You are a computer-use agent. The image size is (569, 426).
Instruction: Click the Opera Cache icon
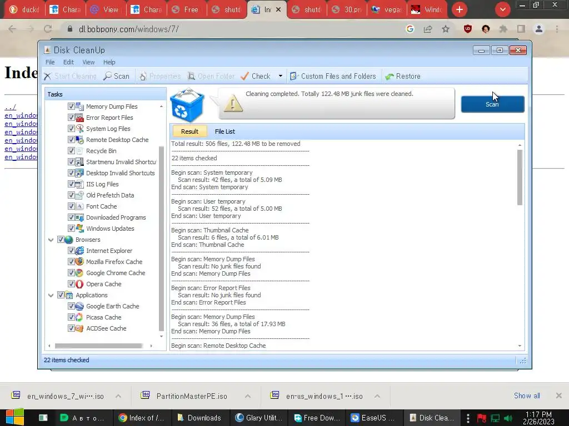click(x=79, y=284)
